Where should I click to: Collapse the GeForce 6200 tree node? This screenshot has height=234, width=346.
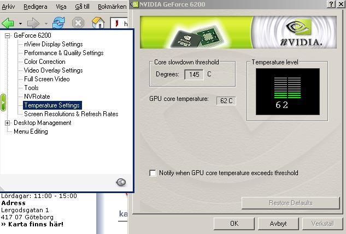[8, 35]
